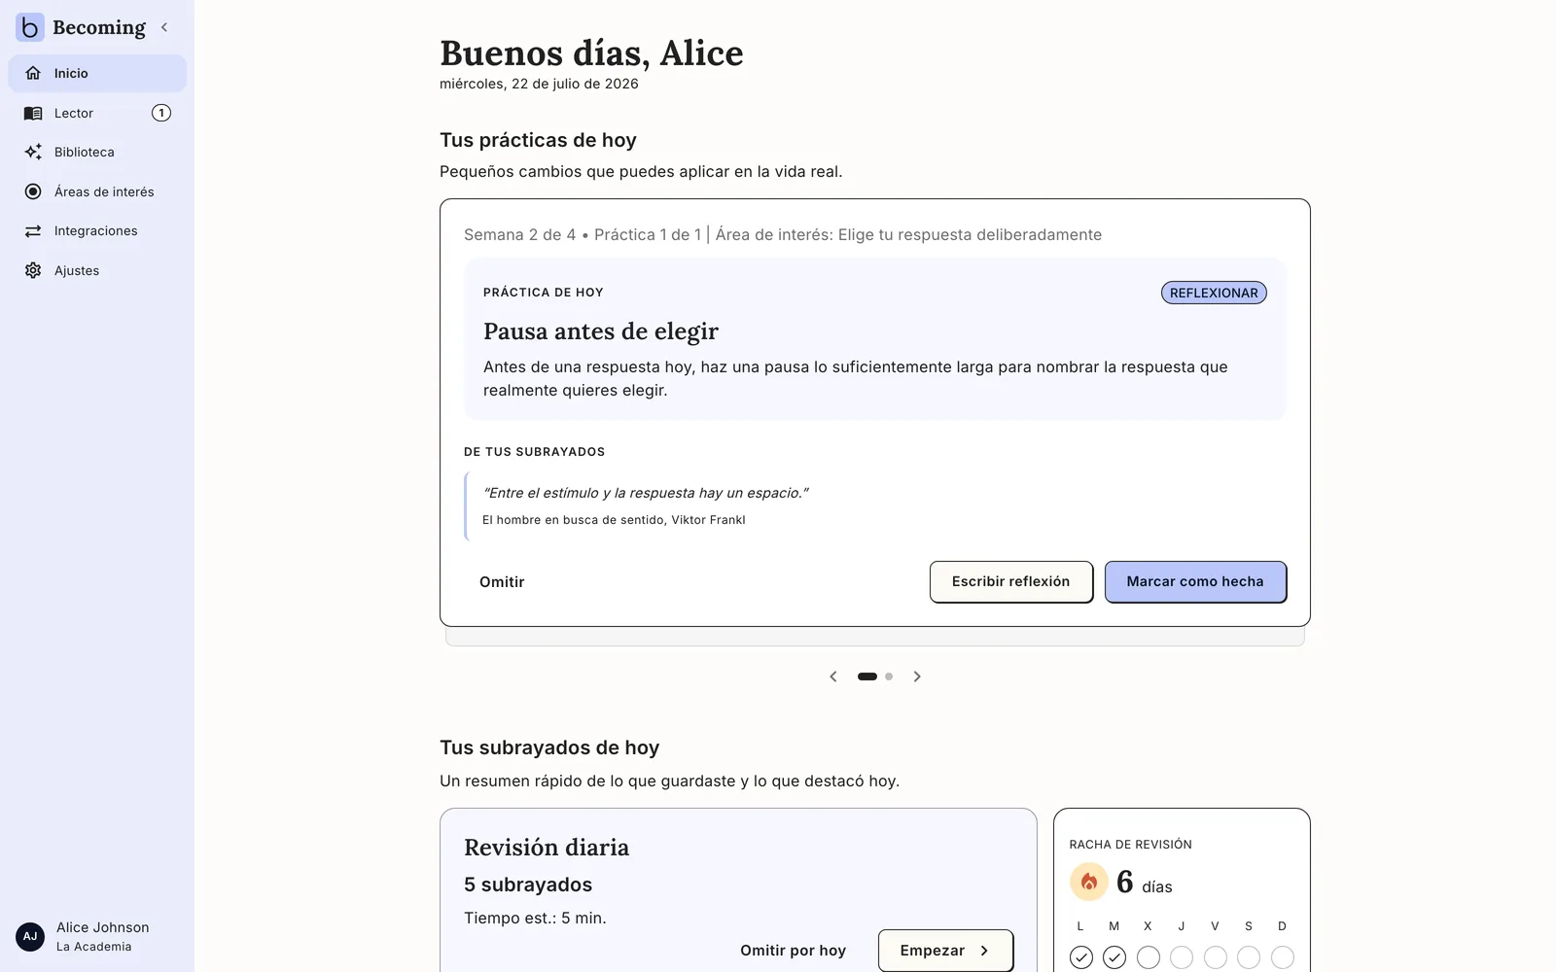Go to previous practice card arrow
Viewport: 1556px width, 972px height.
point(833,677)
